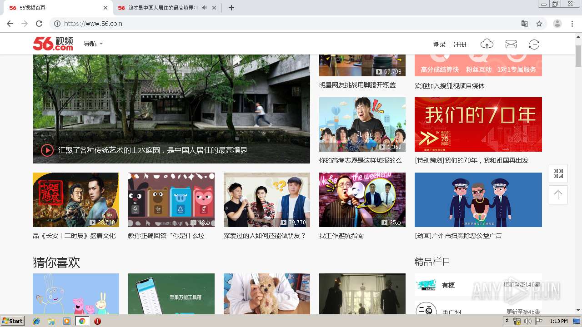Viewport: 582px width, 327px height.
Task: Open 找工作避坑指南 video thumbnail
Action: [x=362, y=200]
